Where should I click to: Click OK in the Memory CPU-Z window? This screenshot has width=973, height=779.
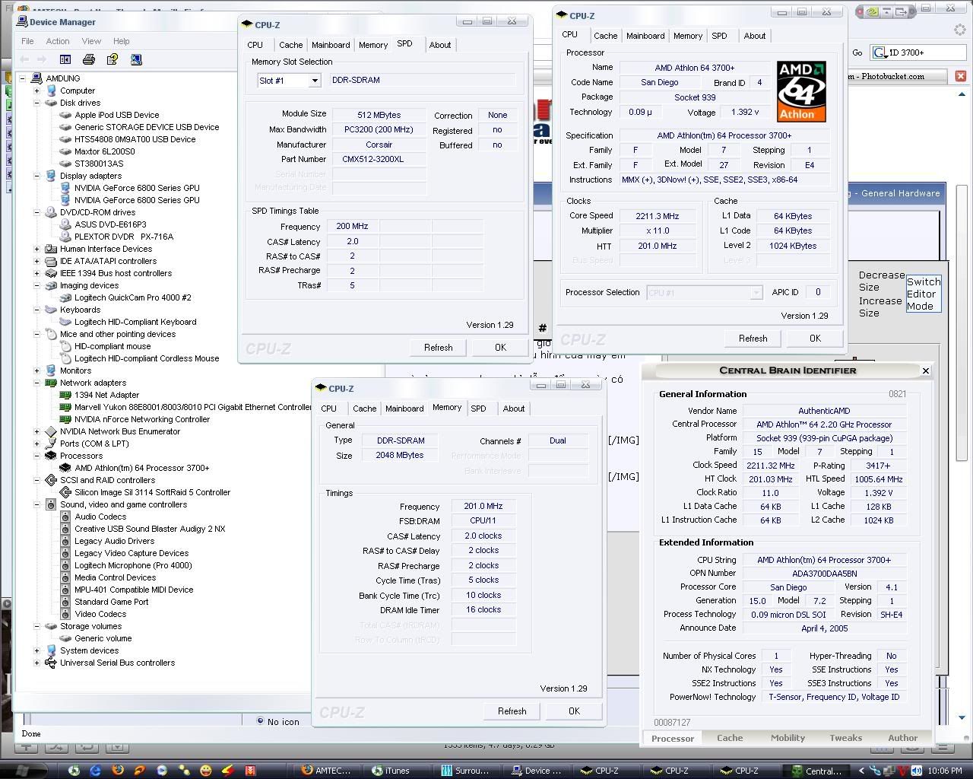574,711
